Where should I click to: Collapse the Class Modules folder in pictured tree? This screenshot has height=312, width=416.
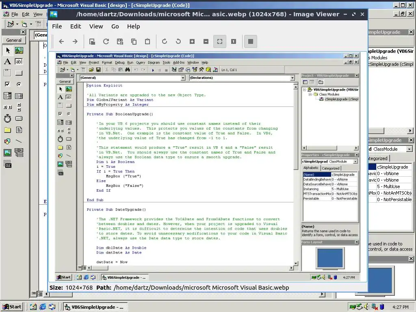tap(310, 94)
